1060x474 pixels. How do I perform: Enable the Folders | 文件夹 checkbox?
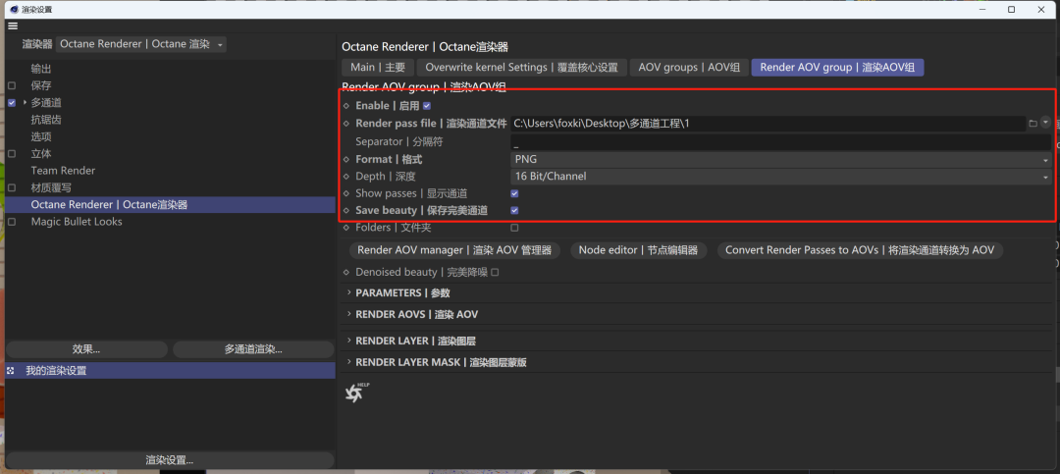(514, 228)
